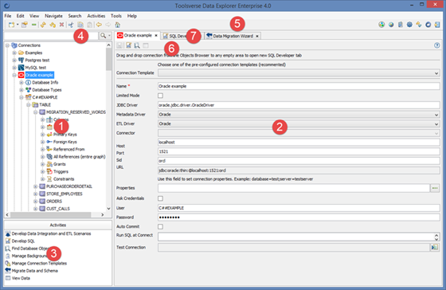The height and width of the screenshot is (290, 446).
Task: Click the grey forward arrow icon
Action: (x=108, y=25)
